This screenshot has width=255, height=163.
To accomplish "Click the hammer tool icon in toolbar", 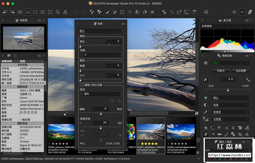I will pos(194,12).
